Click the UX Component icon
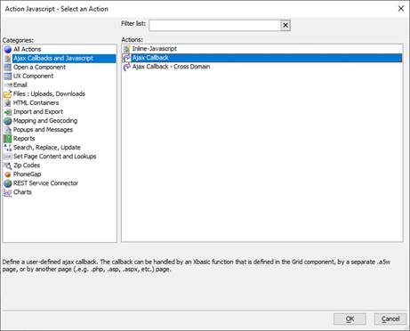410x331 pixels. (x=8, y=76)
